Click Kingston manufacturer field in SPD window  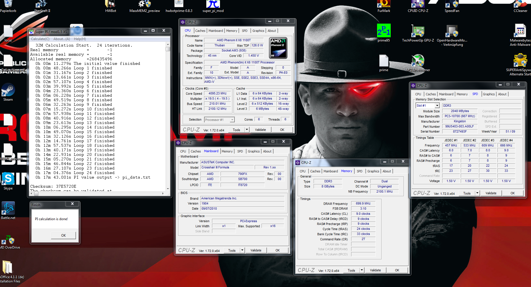(460, 121)
